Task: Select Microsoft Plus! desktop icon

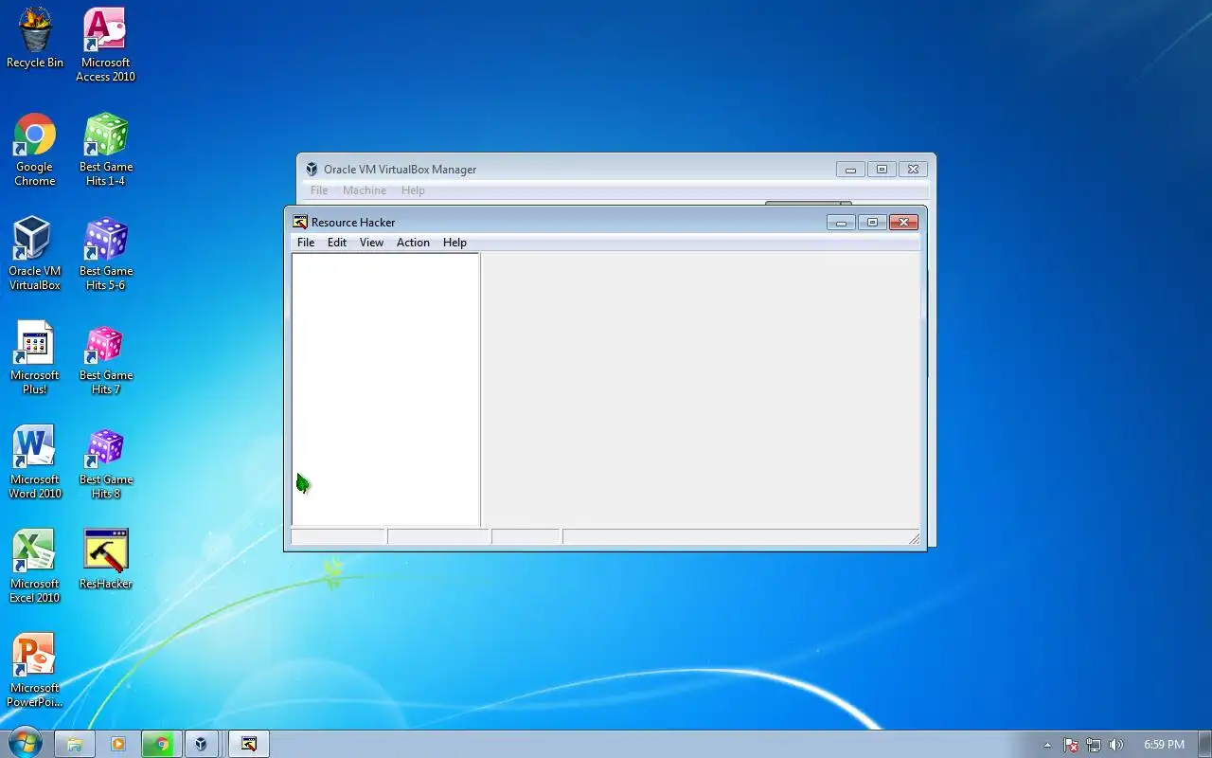Action: coord(35,357)
